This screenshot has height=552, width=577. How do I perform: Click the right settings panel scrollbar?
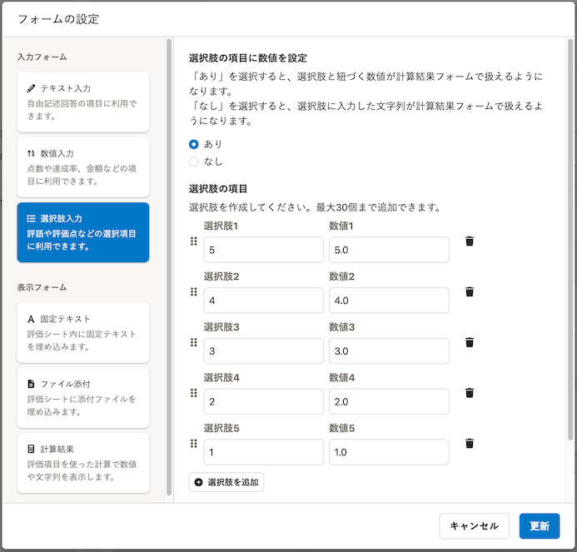tap(570, 239)
